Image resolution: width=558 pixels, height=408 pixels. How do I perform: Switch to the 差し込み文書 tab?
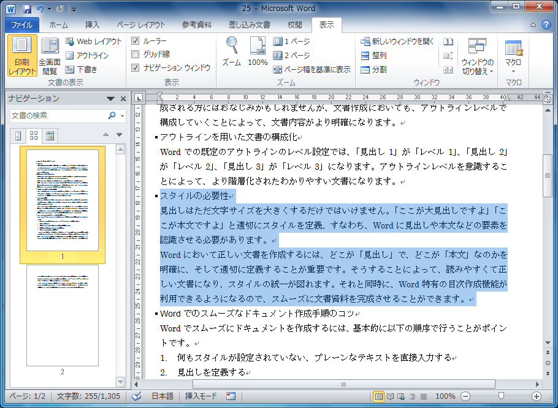point(249,25)
